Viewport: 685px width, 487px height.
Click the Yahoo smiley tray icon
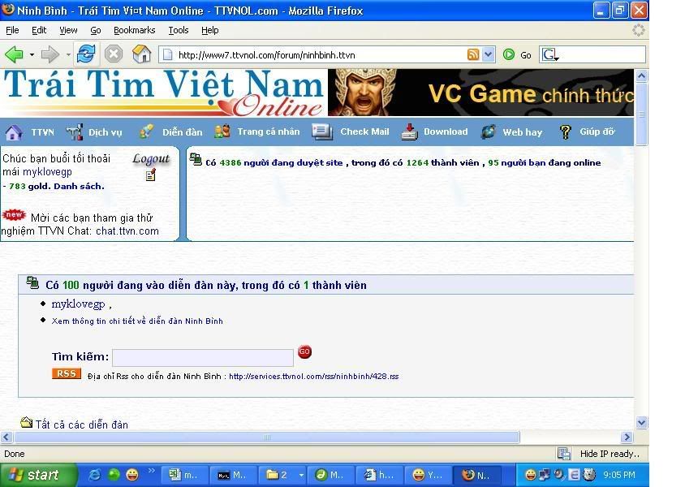pyautogui.click(x=530, y=474)
